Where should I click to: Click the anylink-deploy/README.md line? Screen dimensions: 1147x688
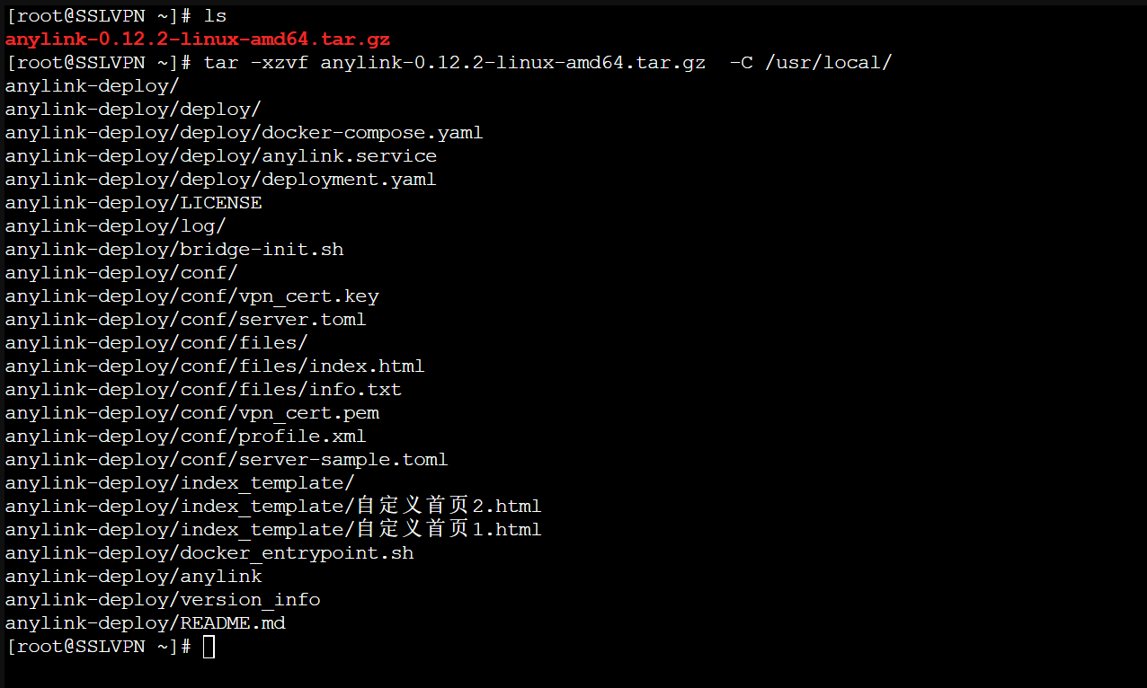pyautogui.click(x=145, y=623)
